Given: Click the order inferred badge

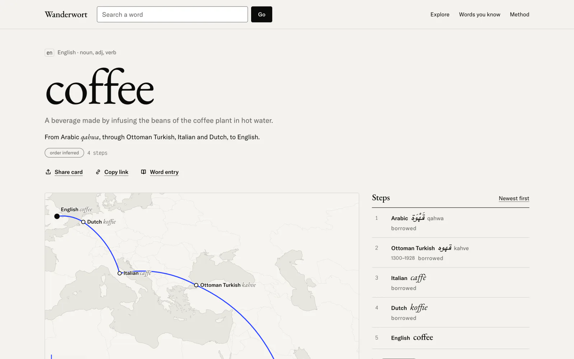Looking at the screenshot, I should pos(64,153).
